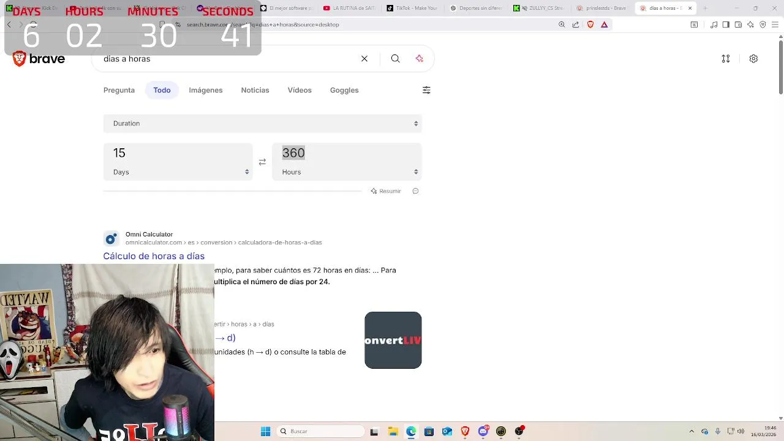Open the Goggles tab
Screen dimensions: 784x441
coord(344,90)
